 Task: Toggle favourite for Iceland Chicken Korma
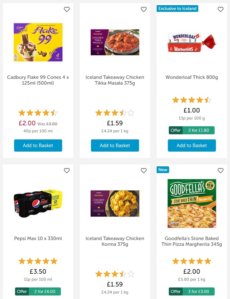pos(144,170)
